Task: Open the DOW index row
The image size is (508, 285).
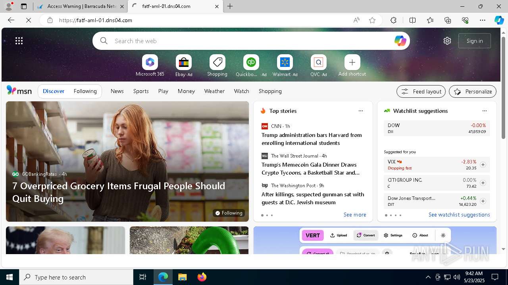Action: (x=437, y=128)
